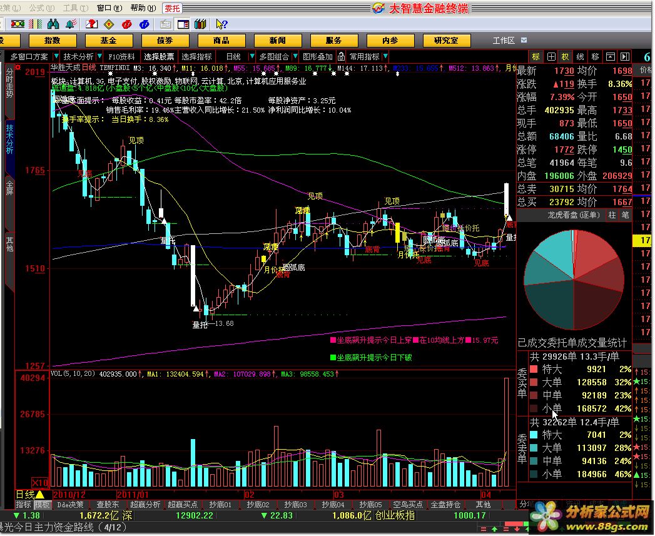Click the 图形叠加 tab
The width and height of the screenshot is (655, 536).
point(317,56)
